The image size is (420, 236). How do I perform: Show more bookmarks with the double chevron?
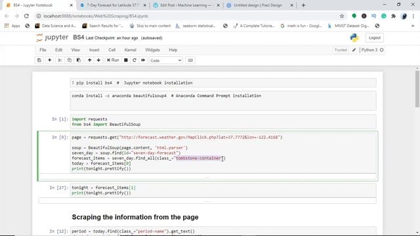tap(413, 26)
